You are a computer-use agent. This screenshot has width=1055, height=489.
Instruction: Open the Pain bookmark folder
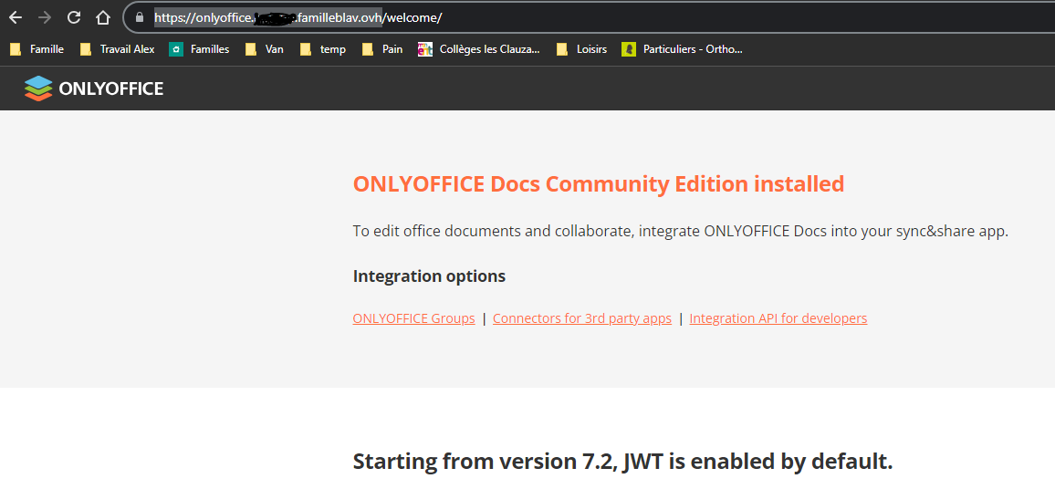coord(382,49)
